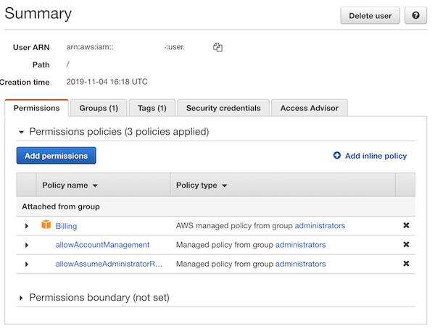Expand the allowAccountManagement policy row
Viewport: 435px width, 334px height.
click(27, 246)
